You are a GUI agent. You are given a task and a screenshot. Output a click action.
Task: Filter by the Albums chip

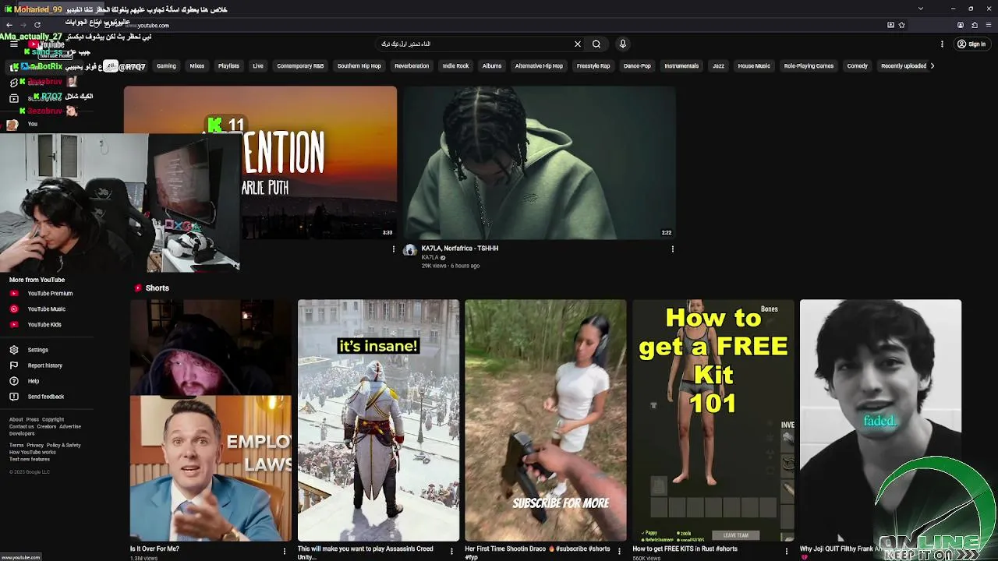coord(492,66)
